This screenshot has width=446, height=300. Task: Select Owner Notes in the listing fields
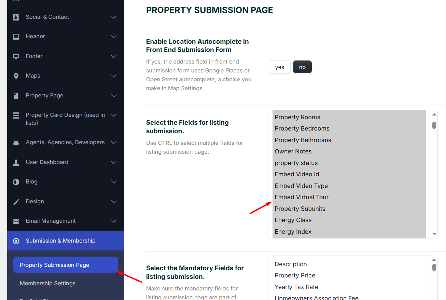tap(293, 151)
